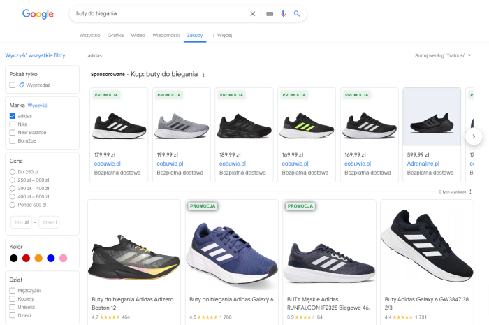489x325 pixels.
Task: Click the next arrow on sponsored carousel
Action: tap(474, 136)
